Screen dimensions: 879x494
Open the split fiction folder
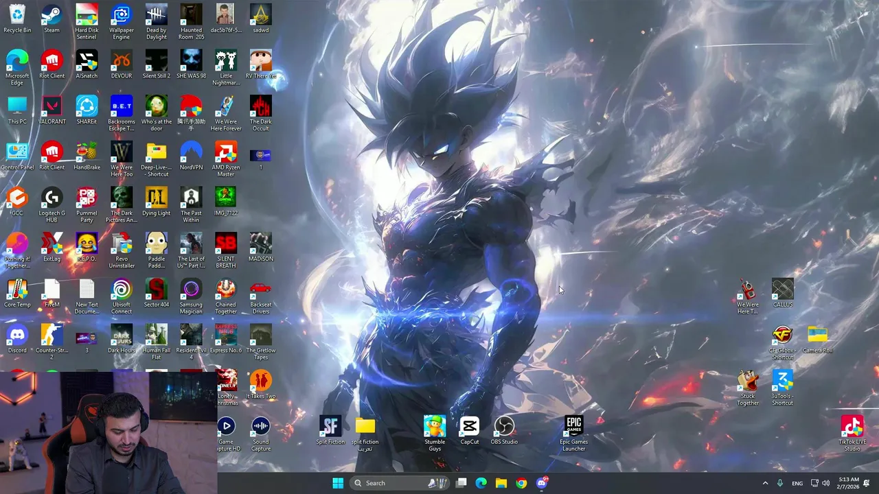[365, 434]
